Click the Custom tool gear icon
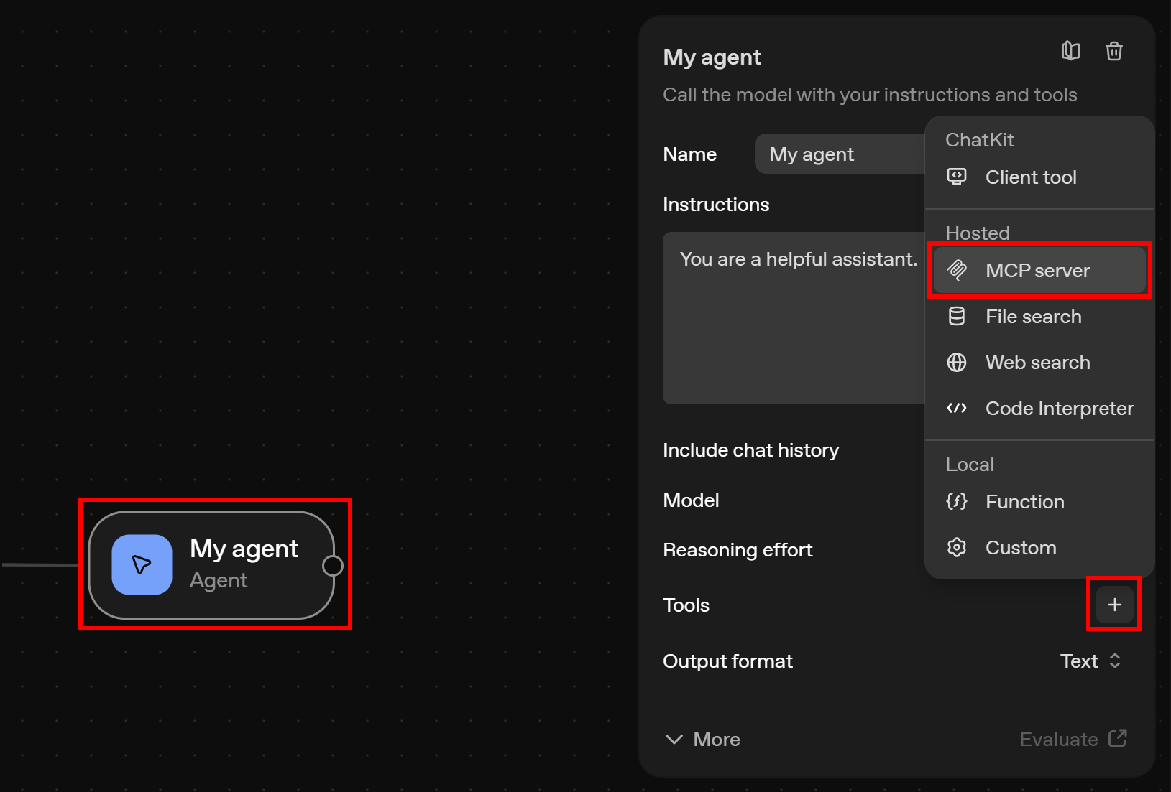1171x792 pixels. pos(956,548)
